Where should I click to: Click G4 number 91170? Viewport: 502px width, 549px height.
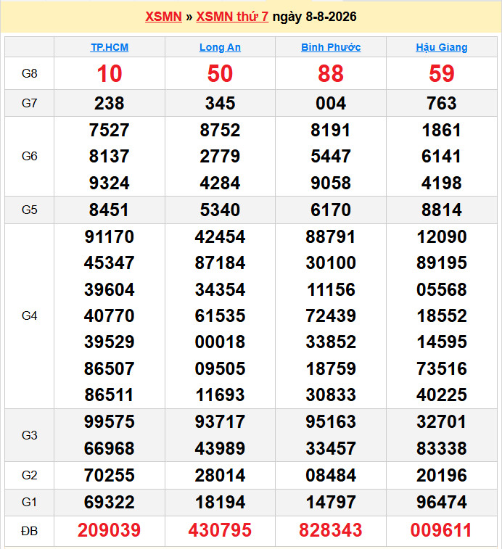click(110, 236)
